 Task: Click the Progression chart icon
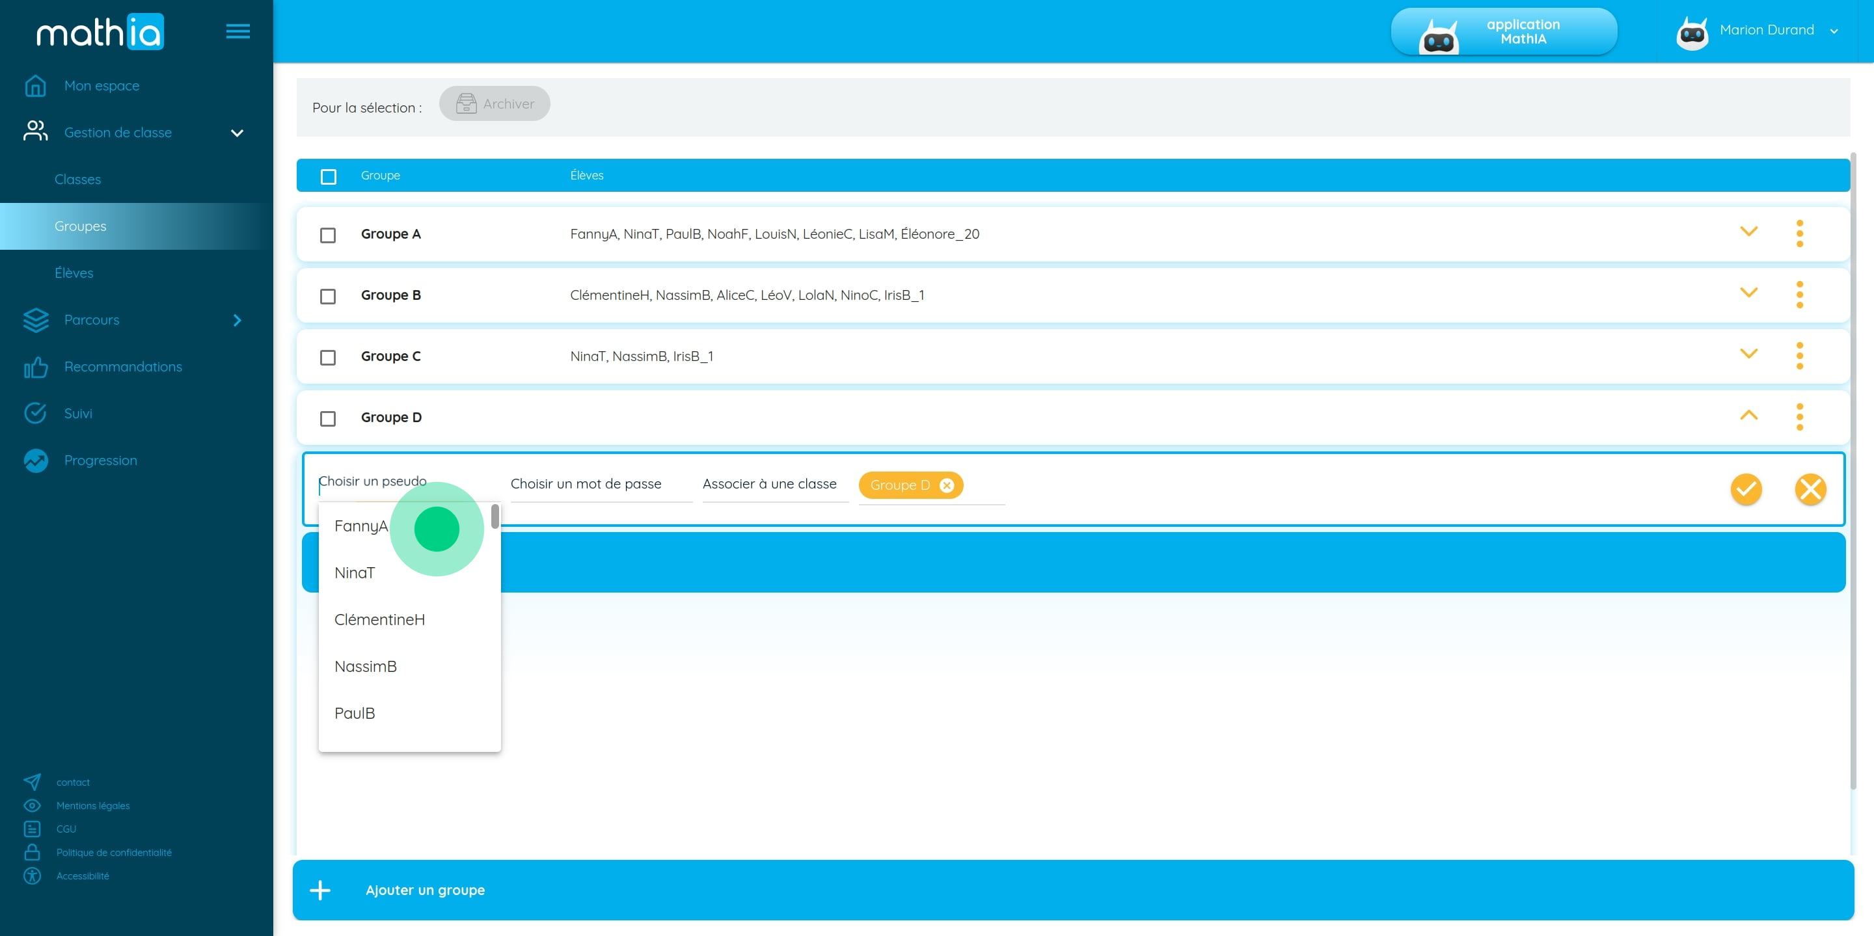click(x=36, y=461)
